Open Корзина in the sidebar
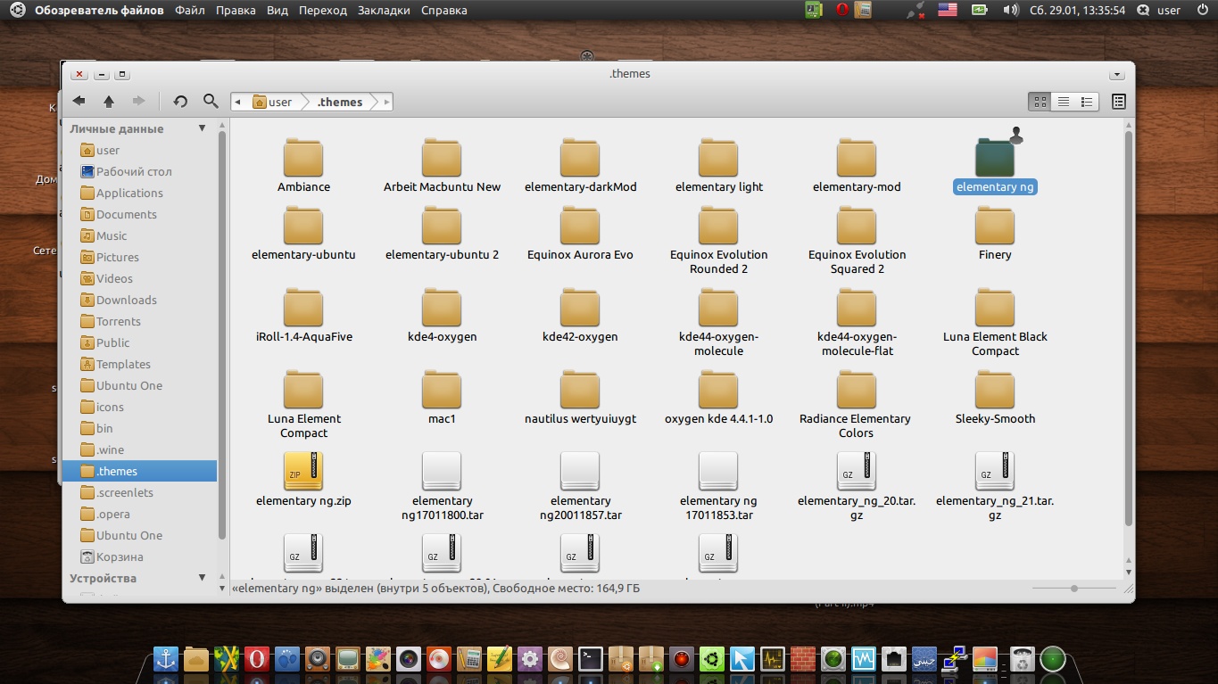Image resolution: width=1218 pixels, height=684 pixels. (140, 556)
